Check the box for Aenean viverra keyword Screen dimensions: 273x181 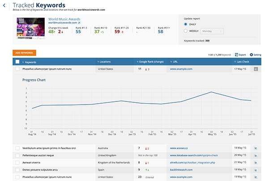(17, 163)
